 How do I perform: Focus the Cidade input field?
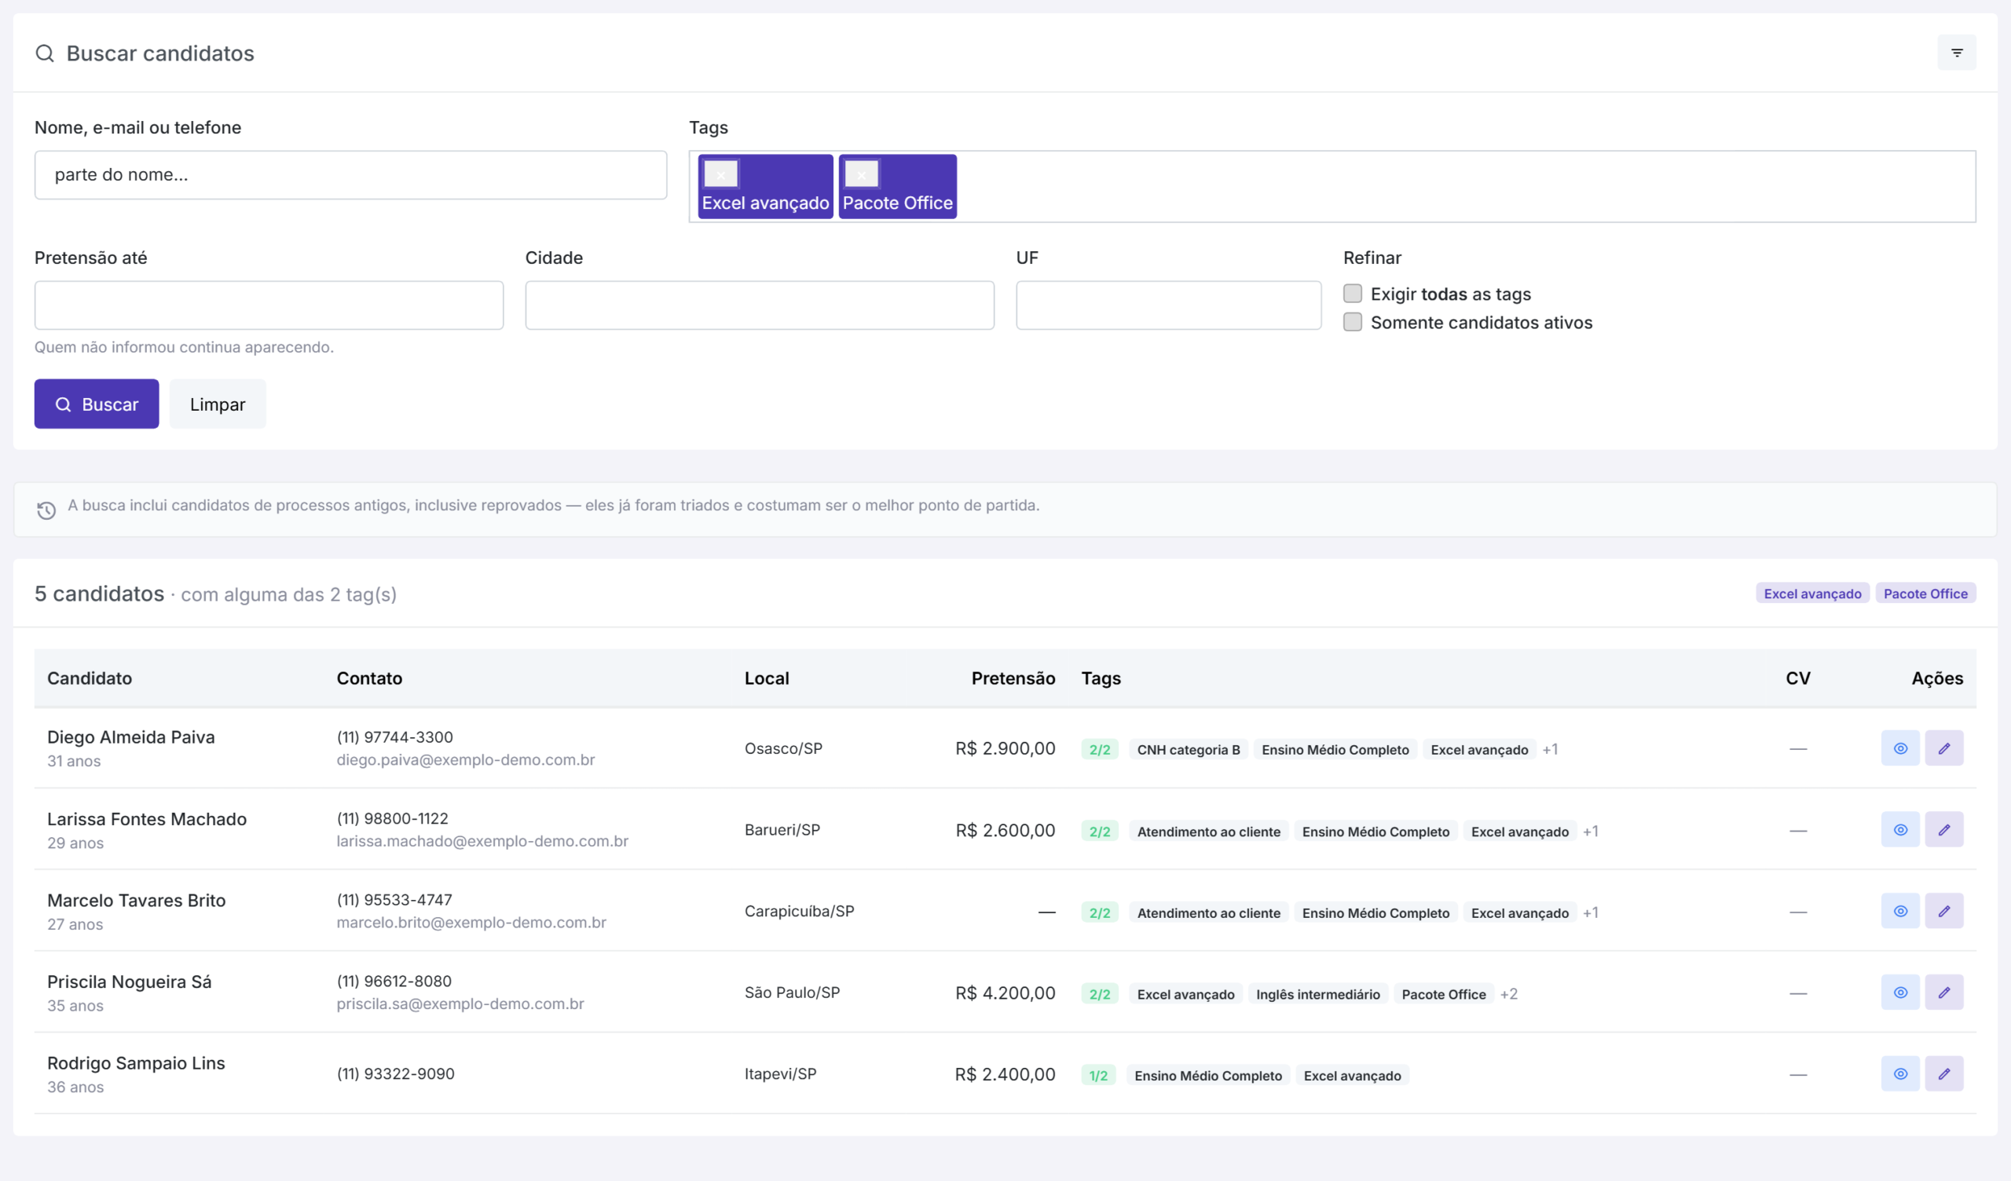tap(760, 305)
